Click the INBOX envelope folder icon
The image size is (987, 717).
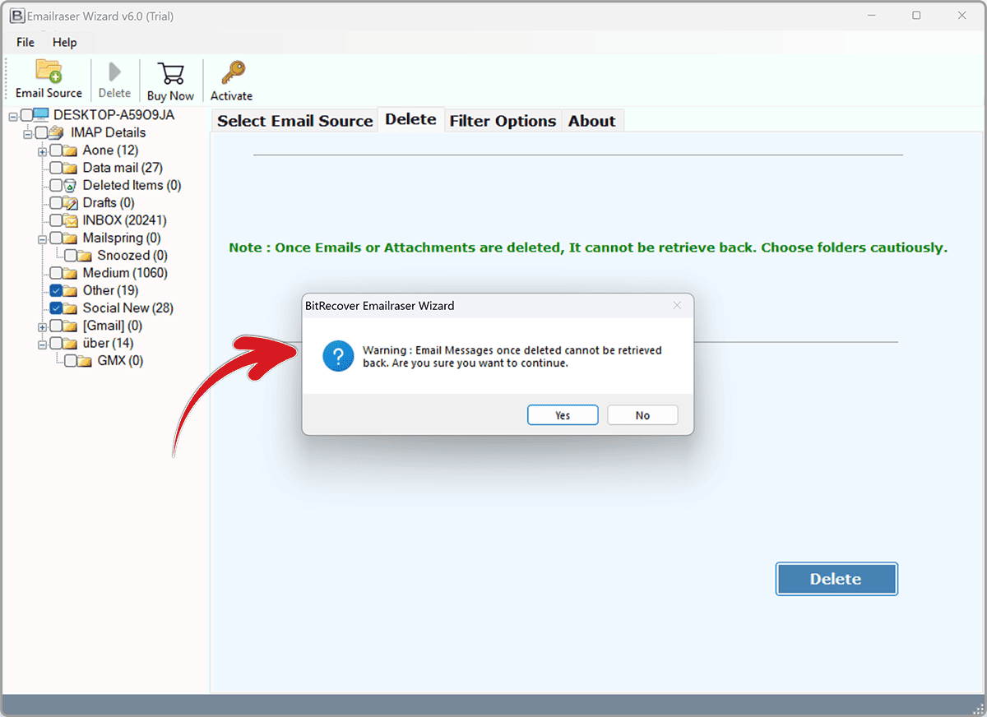pyautogui.click(x=72, y=220)
